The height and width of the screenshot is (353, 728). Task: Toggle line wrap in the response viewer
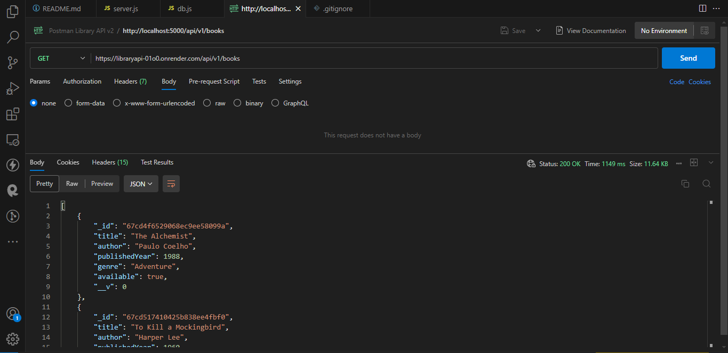[171, 184]
